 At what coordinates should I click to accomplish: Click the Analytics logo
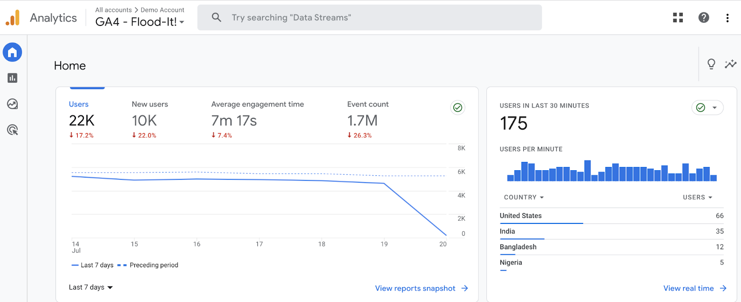(13, 18)
